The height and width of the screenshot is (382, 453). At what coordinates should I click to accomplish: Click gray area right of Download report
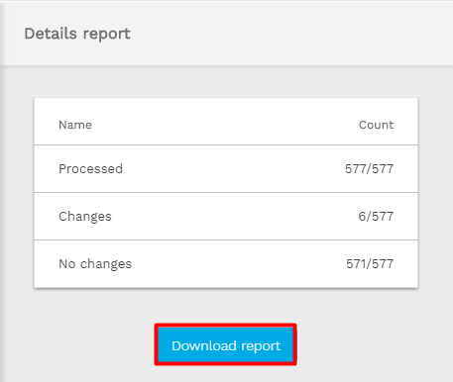(x=375, y=344)
